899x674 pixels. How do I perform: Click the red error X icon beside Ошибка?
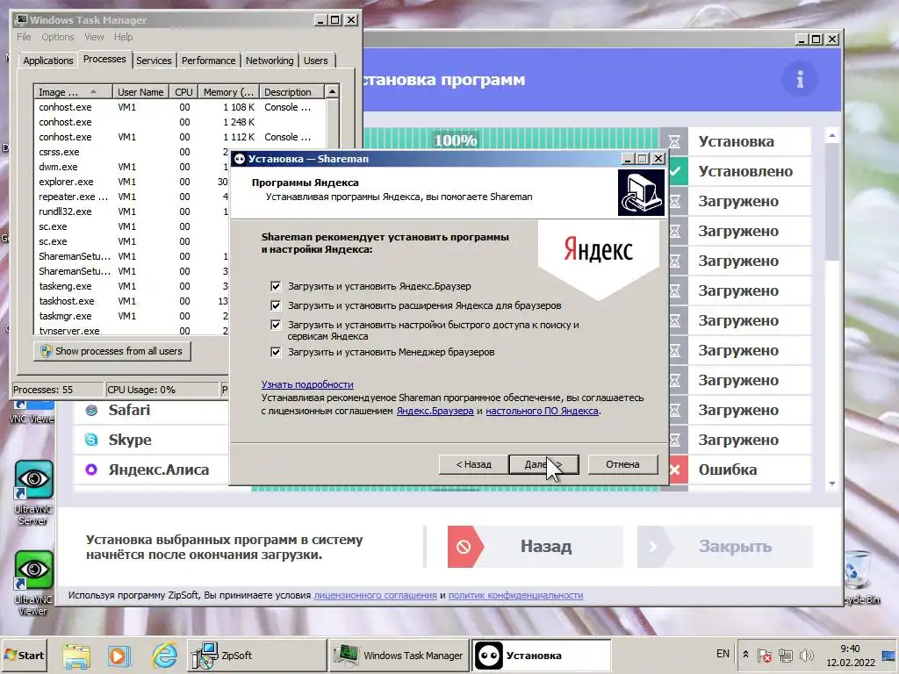(x=675, y=470)
